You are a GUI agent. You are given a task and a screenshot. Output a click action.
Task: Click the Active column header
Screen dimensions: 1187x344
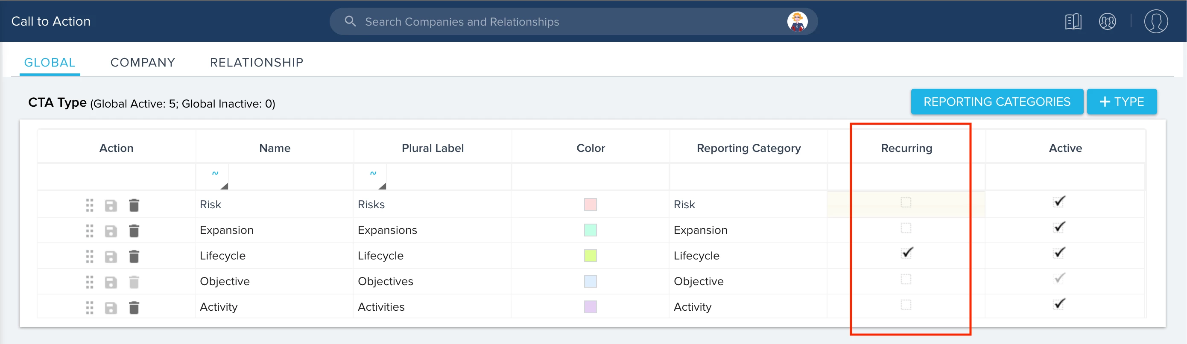click(1065, 148)
